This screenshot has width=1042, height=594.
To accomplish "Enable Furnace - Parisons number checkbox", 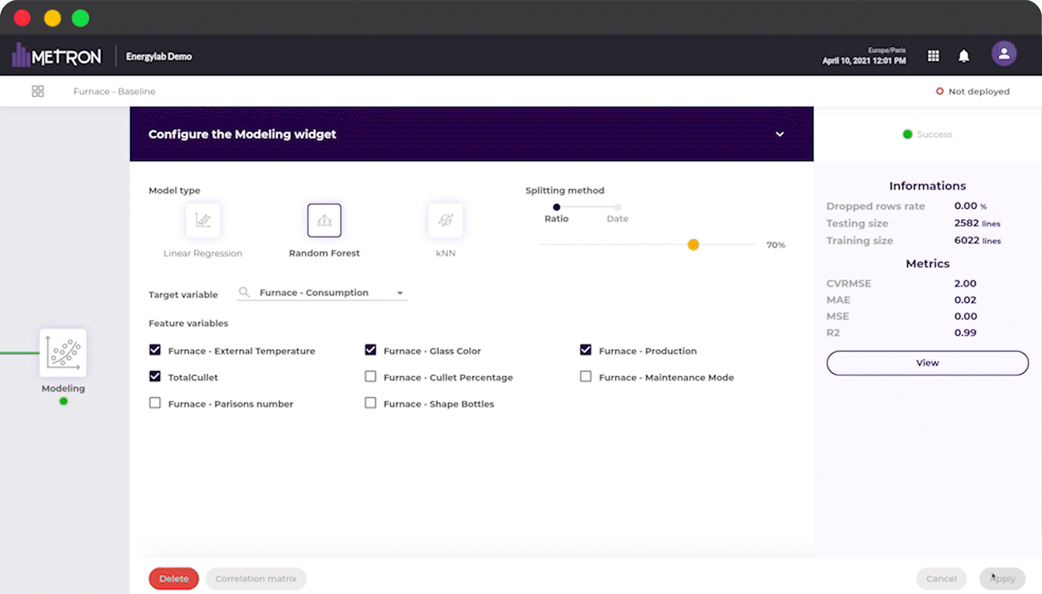I will [155, 403].
